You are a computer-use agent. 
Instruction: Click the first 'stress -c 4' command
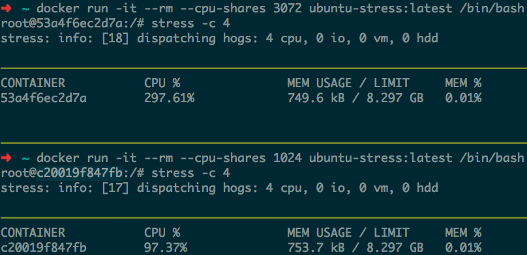[191, 24]
